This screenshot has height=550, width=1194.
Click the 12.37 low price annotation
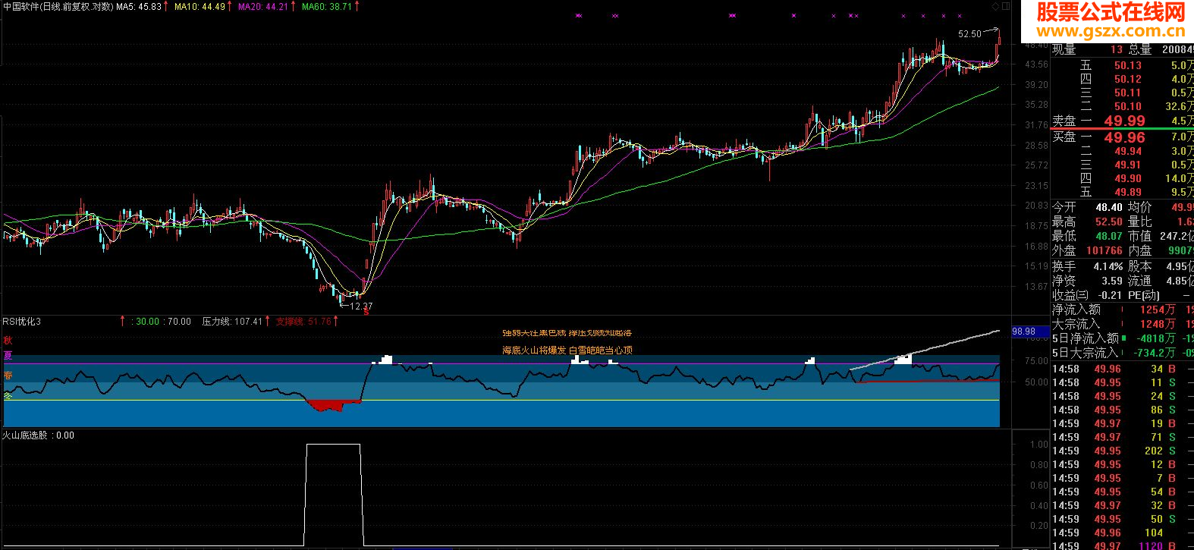point(360,306)
